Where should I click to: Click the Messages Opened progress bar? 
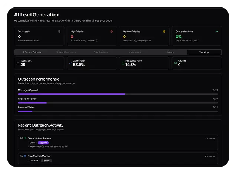118,94
